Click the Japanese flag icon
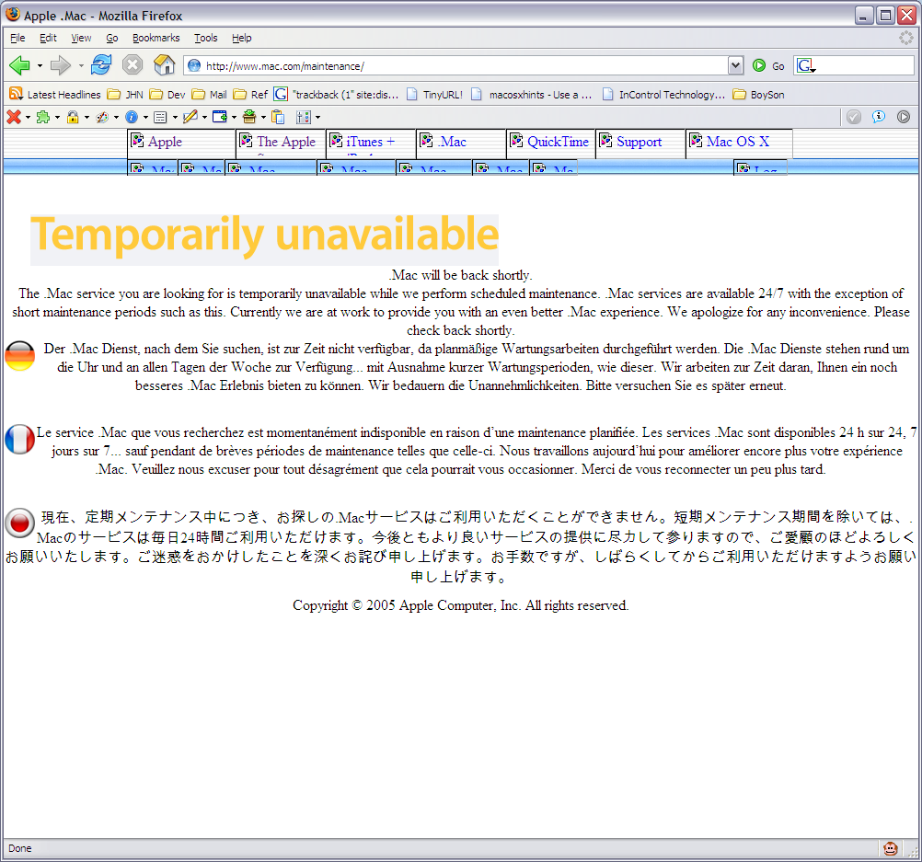 pos(20,523)
